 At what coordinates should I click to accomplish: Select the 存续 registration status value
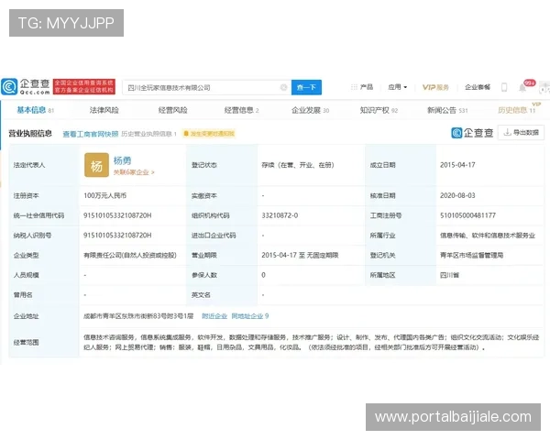(x=298, y=165)
